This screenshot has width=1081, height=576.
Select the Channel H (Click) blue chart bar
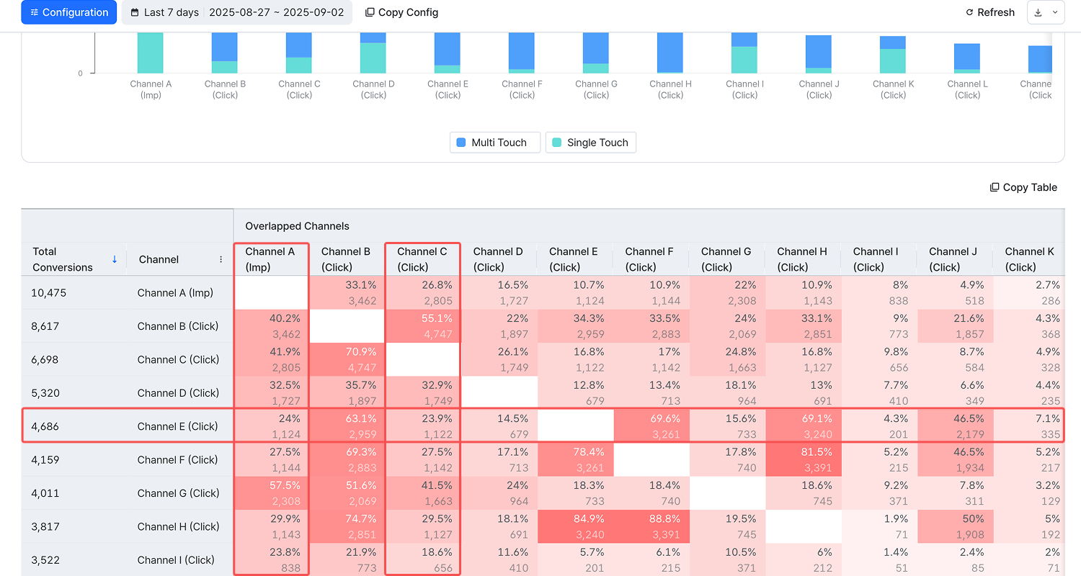tap(670, 53)
